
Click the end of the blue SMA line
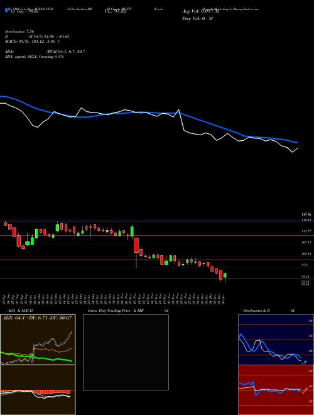pyautogui.click(x=297, y=143)
